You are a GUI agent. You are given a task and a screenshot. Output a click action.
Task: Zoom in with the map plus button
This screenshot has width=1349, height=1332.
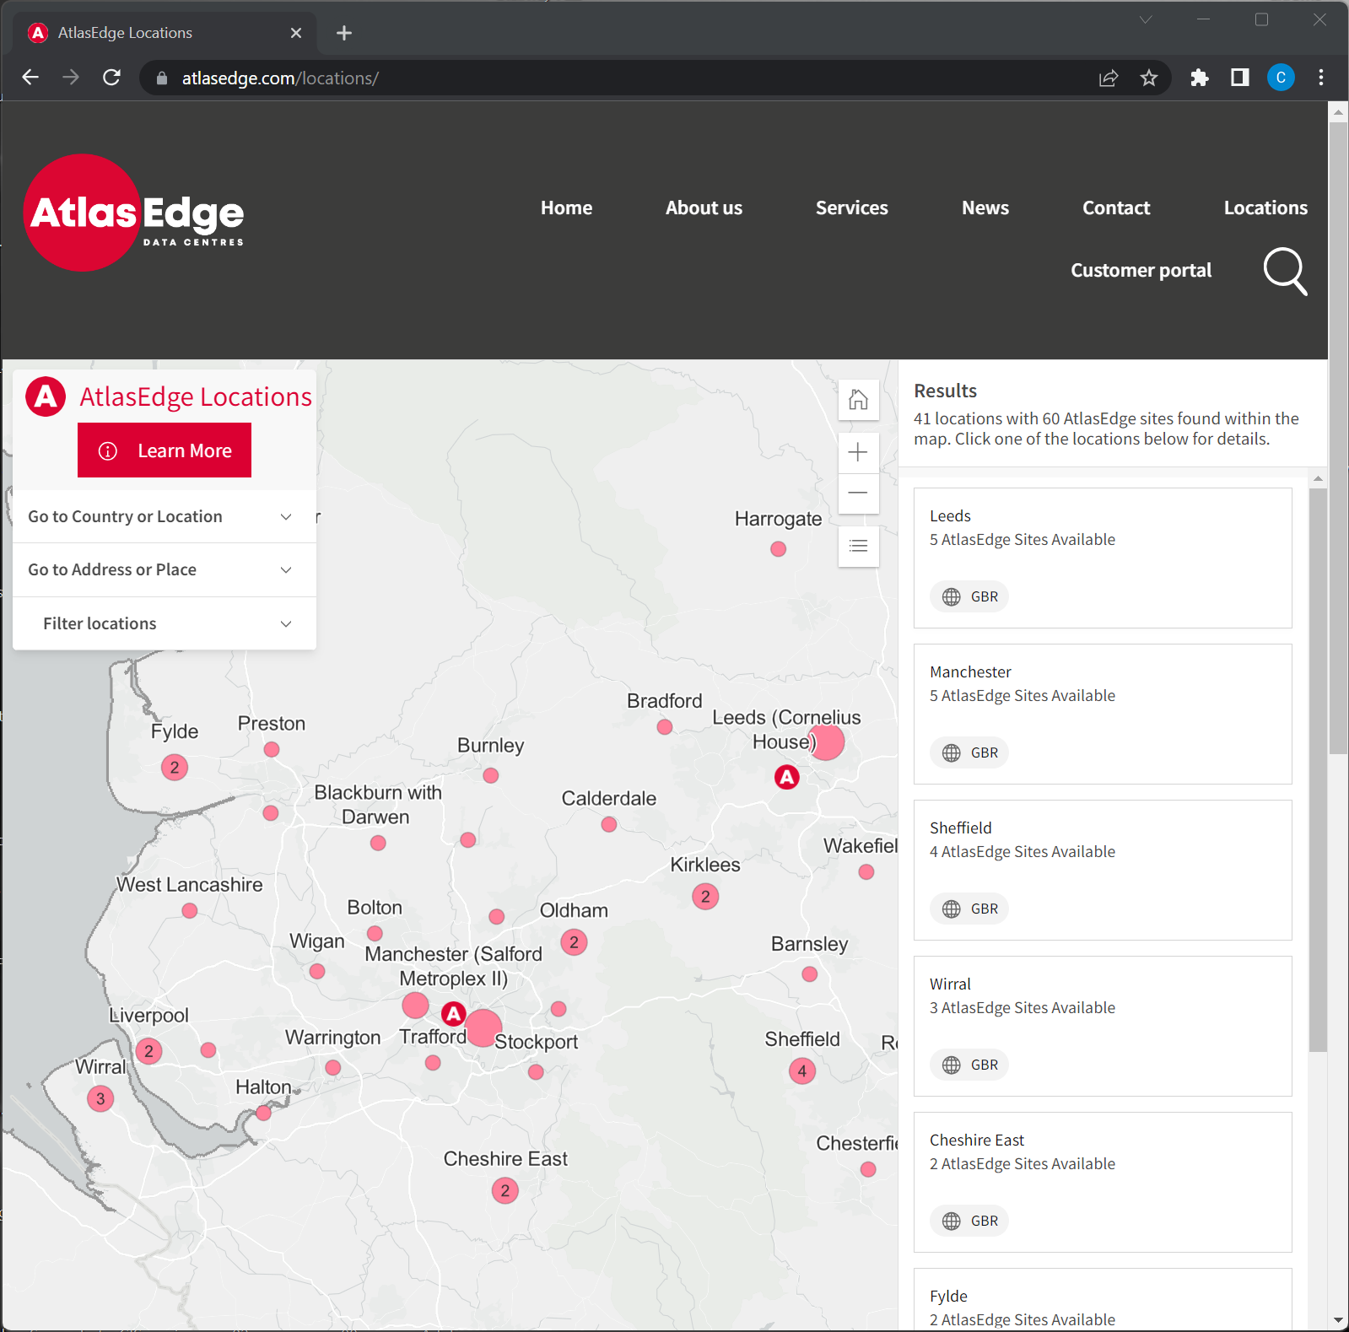[858, 452]
